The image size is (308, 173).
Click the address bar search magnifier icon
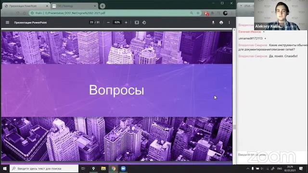coord(192,13)
